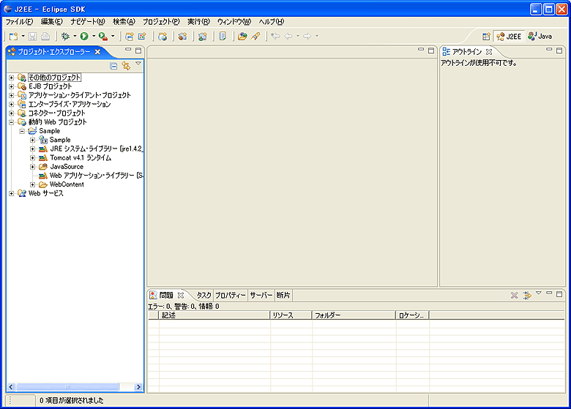Image resolution: width=571 pixels, height=409 pixels.
Task: Click the Open Type folder toolbar icon
Action: [242, 36]
